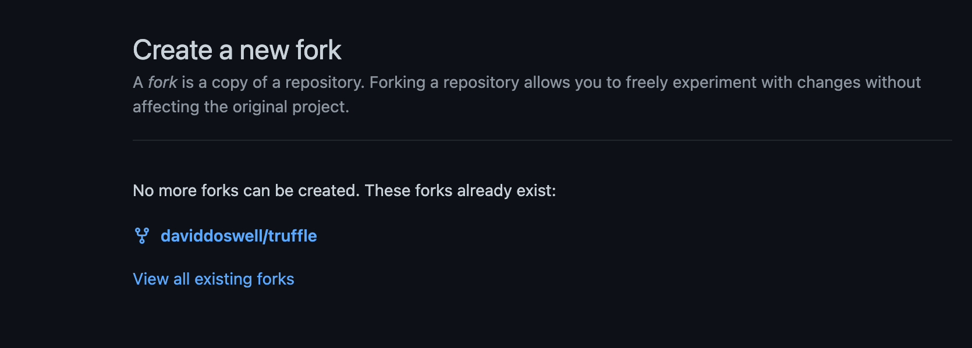Screen dimensions: 972x348
Task: Open the daviddoswell/truffle fork link
Action: coord(239,236)
